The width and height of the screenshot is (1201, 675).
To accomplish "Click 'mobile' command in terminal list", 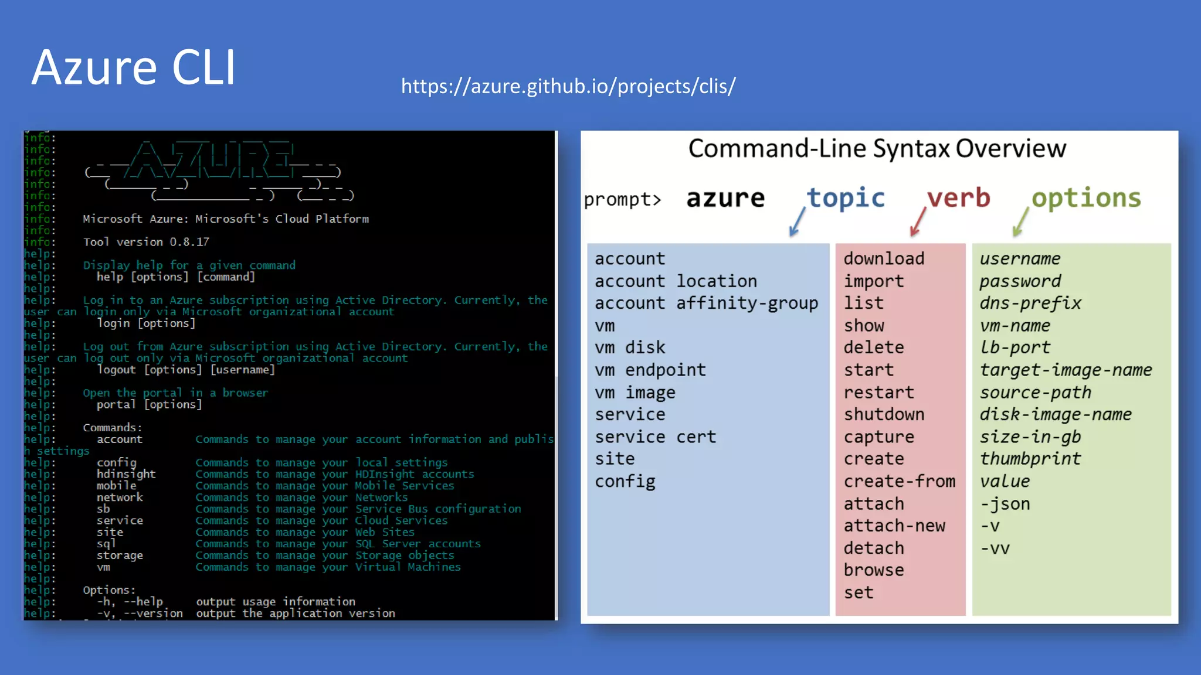I will 116,486.
